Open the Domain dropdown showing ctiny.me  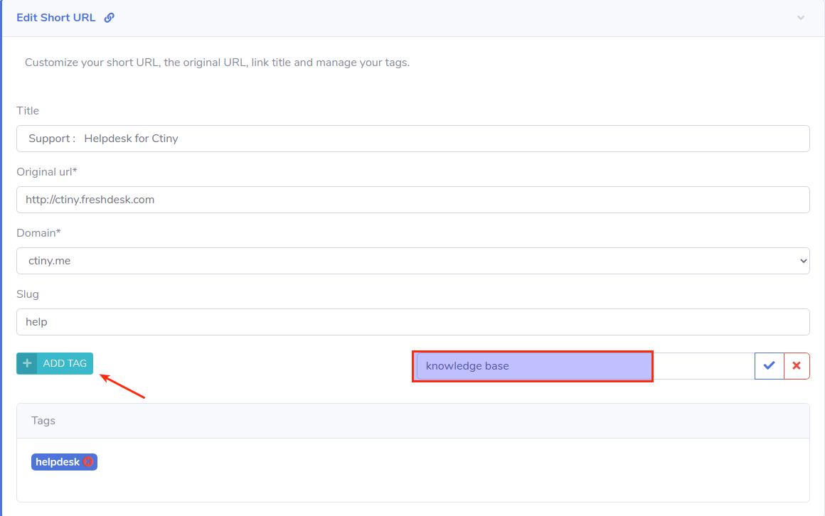coord(413,261)
